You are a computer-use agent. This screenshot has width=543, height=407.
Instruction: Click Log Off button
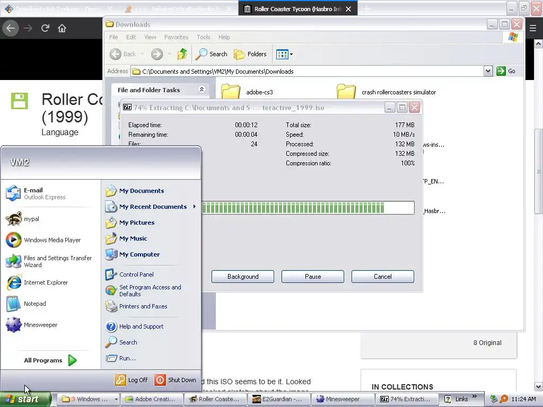coord(132,380)
